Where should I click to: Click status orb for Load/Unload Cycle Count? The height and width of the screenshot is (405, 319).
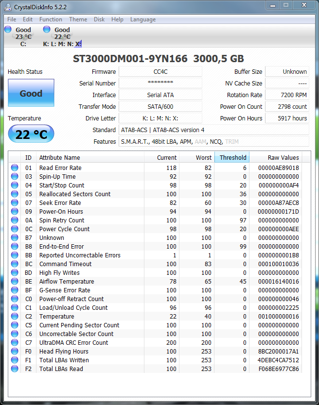(x=15, y=307)
